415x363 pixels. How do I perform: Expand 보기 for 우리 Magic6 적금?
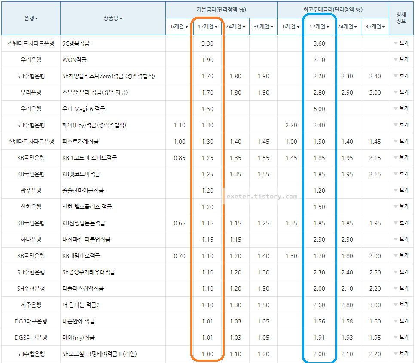pos(401,109)
